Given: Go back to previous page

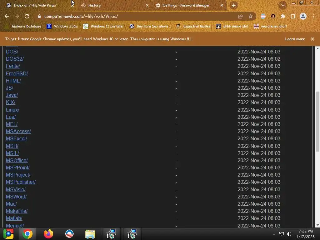Looking at the screenshot, I should click(7, 16).
